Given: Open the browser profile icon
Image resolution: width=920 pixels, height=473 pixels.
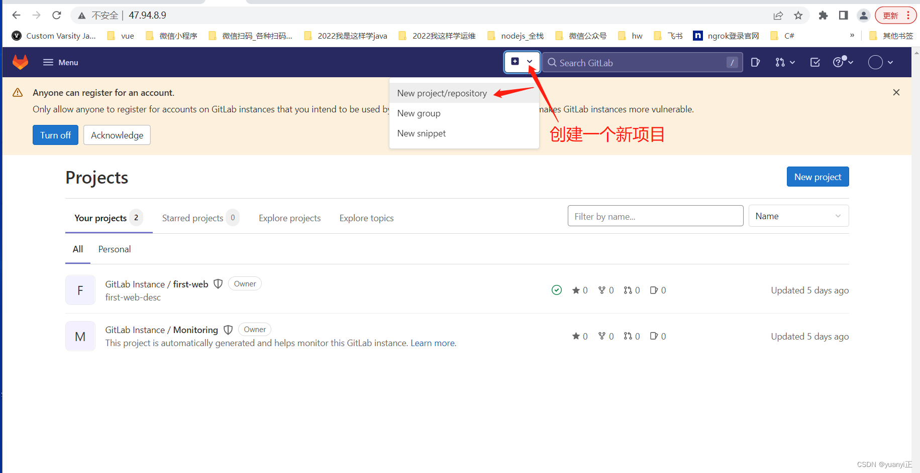Looking at the screenshot, I should [863, 16].
